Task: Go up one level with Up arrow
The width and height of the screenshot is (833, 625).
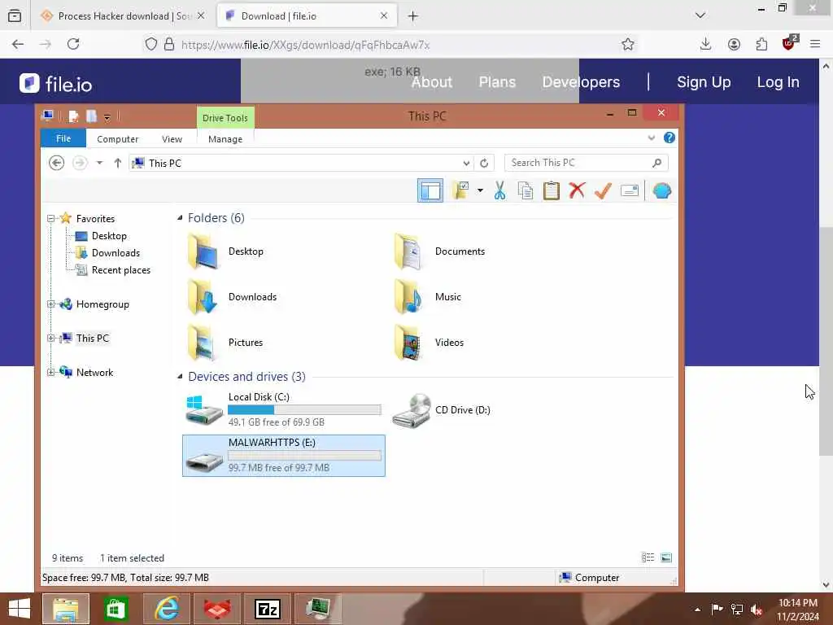Action: coord(118,163)
